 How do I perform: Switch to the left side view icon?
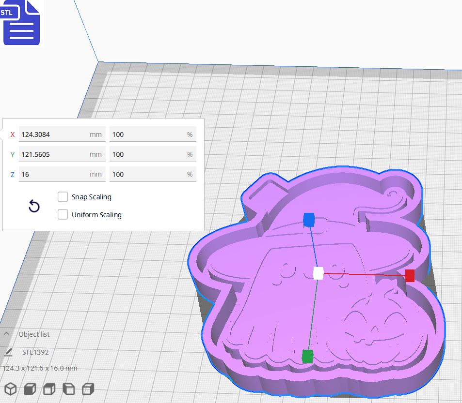coord(69,389)
